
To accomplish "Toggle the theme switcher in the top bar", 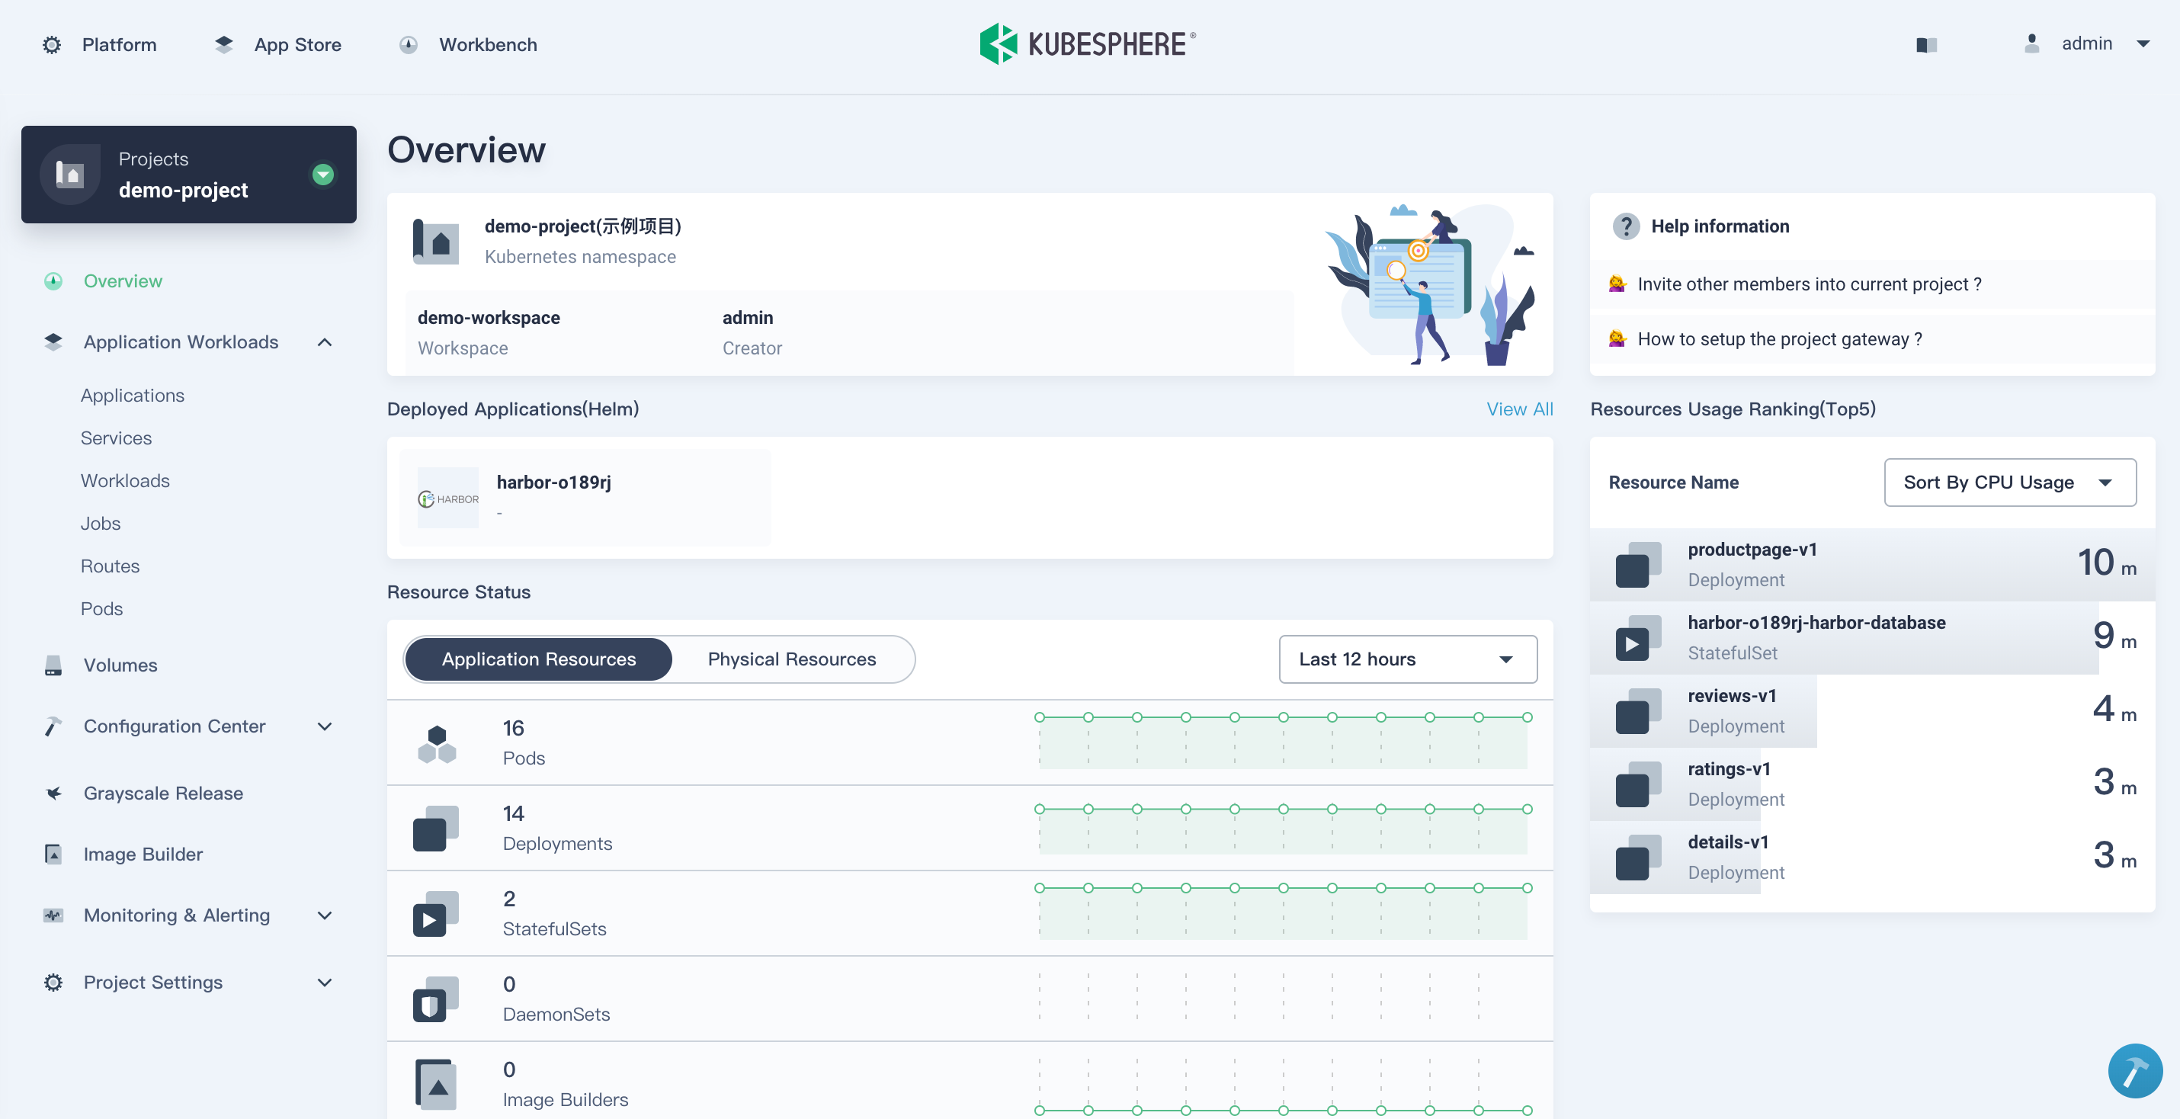I will point(1927,45).
